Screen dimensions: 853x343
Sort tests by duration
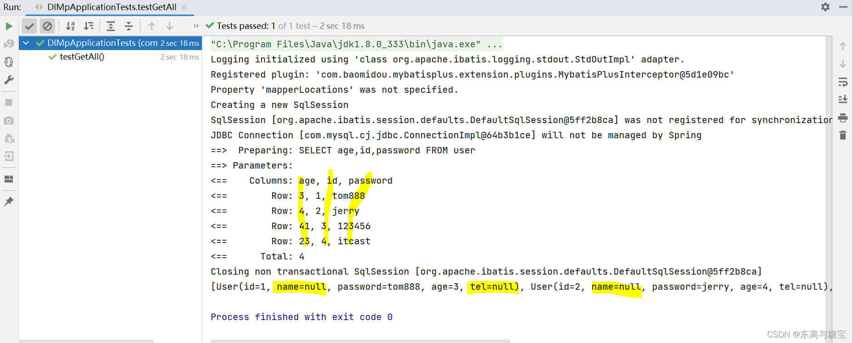pyautogui.click(x=89, y=26)
